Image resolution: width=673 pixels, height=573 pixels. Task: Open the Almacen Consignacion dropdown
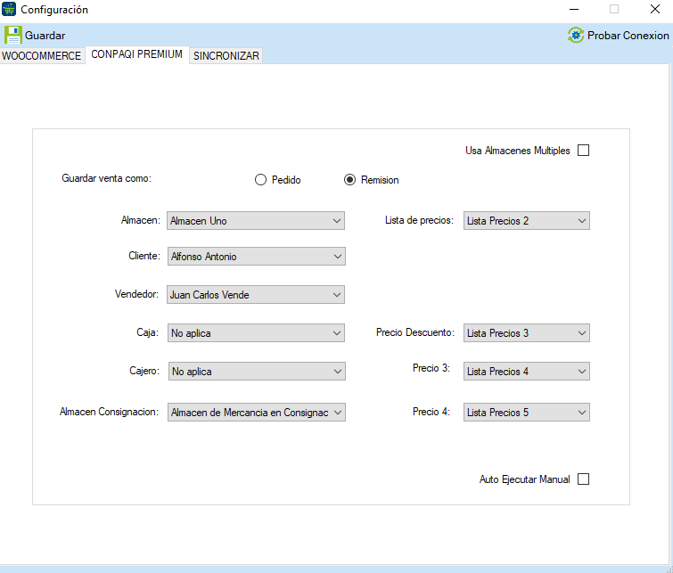[x=257, y=412]
